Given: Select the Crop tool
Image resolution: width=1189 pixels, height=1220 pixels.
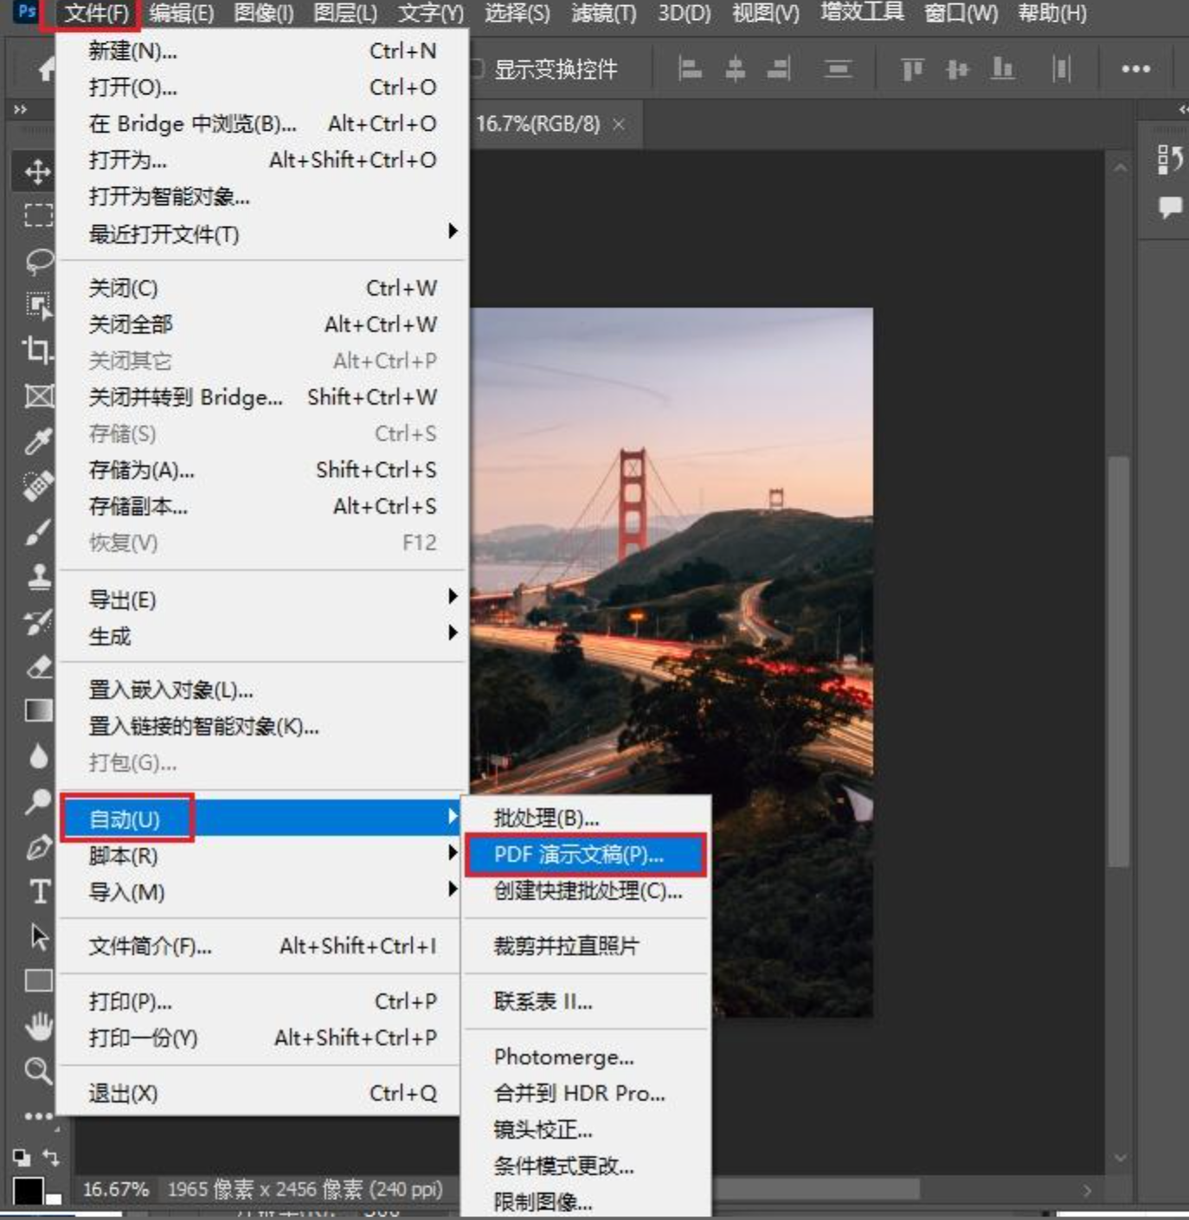Looking at the screenshot, I should point(37,350).
